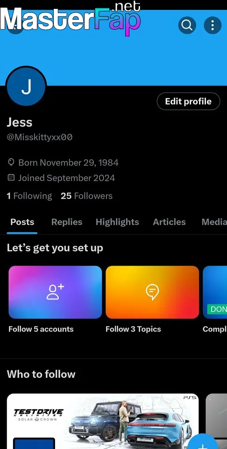Click the Edit profile button
227x449 pixels.
pos(188,101)
